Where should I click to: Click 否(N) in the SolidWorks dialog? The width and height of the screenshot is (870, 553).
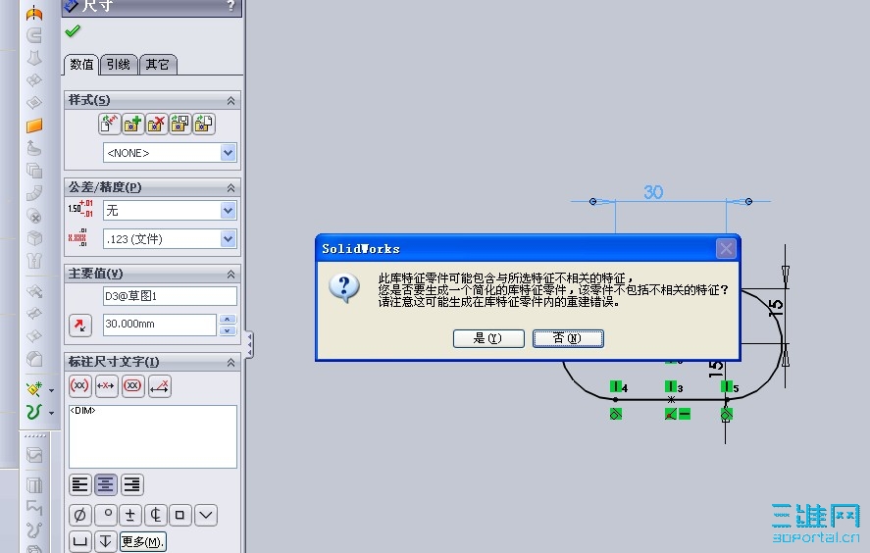tap(568, 338)
